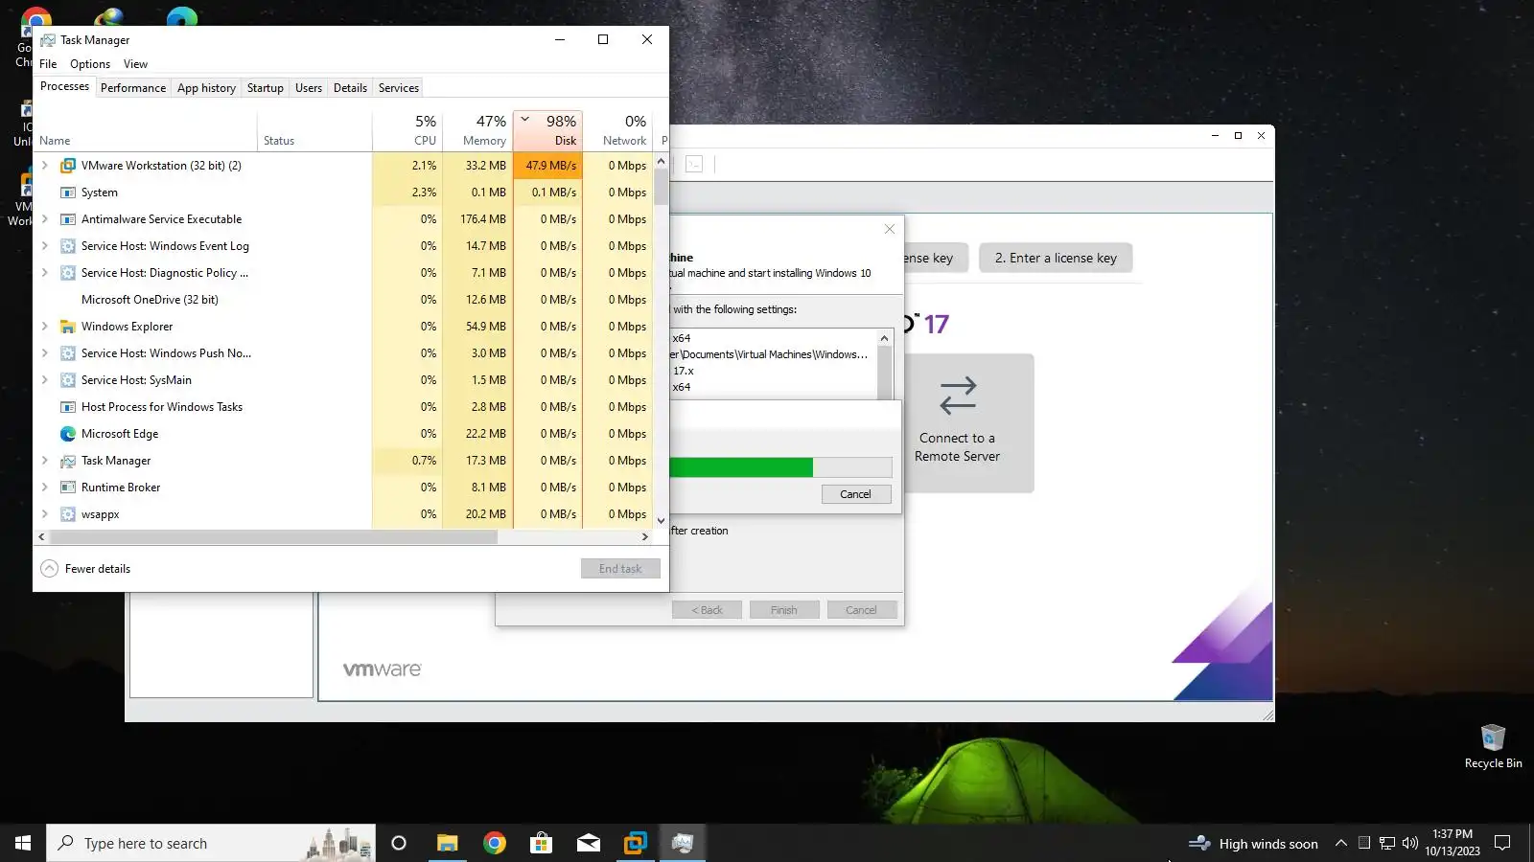Click the '2. Enter a license key' button
This screenshot has height=862, width=1534.
[1056, 258]
